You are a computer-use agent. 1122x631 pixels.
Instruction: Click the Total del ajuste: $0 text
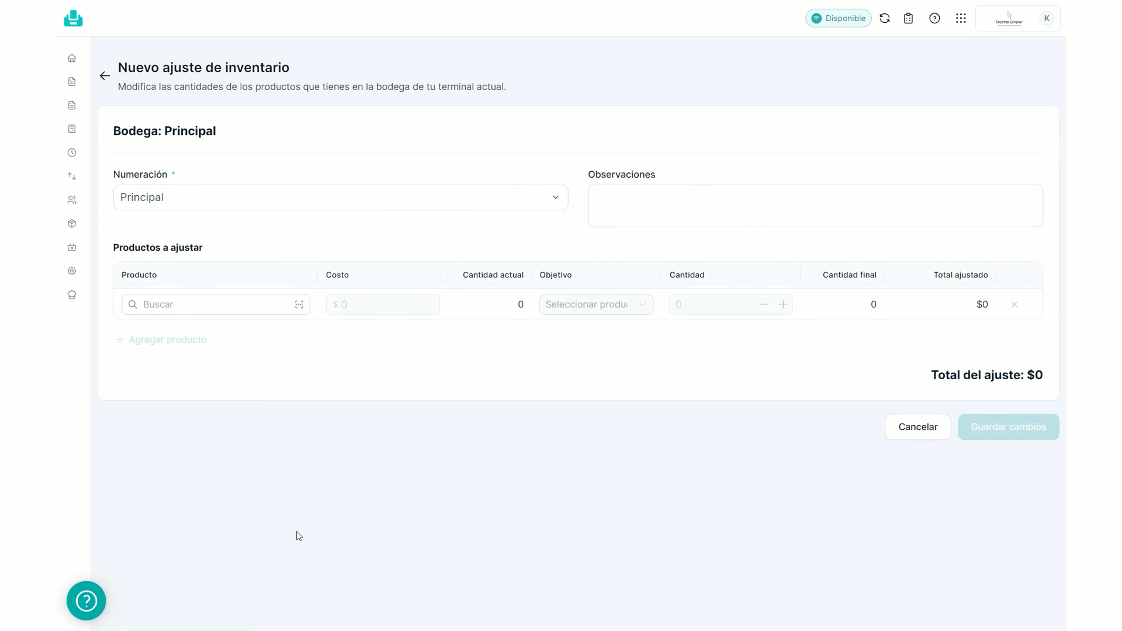(987, 375)
